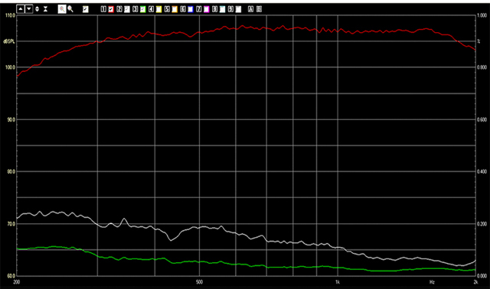Click the vertical compress hourglass icon
Screen dimensions: 490x289
46,9
